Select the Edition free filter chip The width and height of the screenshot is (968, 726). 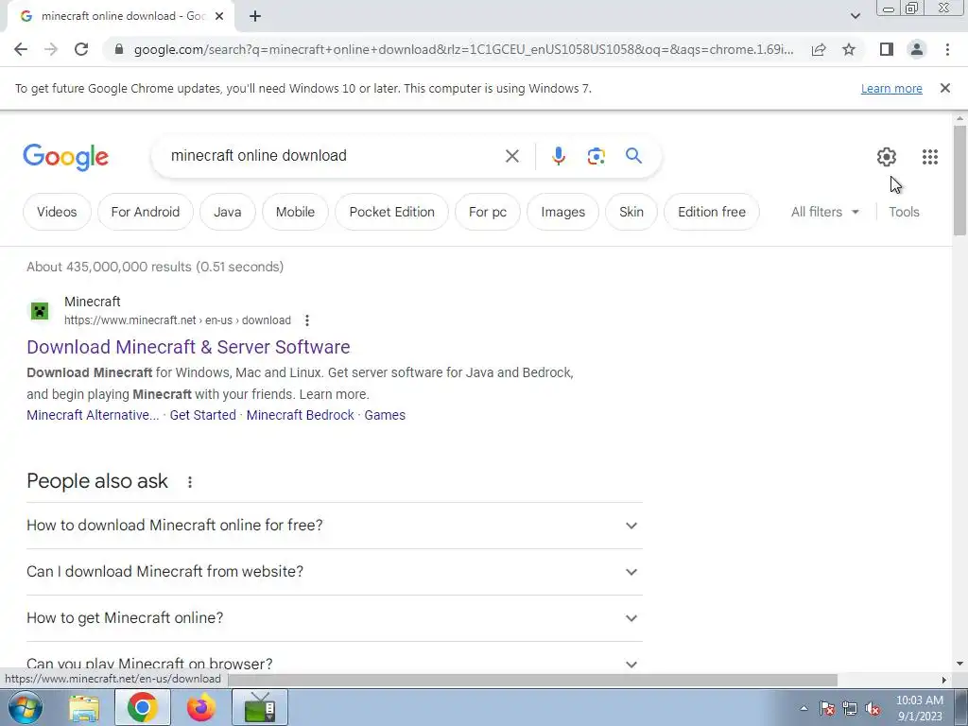coord(711,212)
